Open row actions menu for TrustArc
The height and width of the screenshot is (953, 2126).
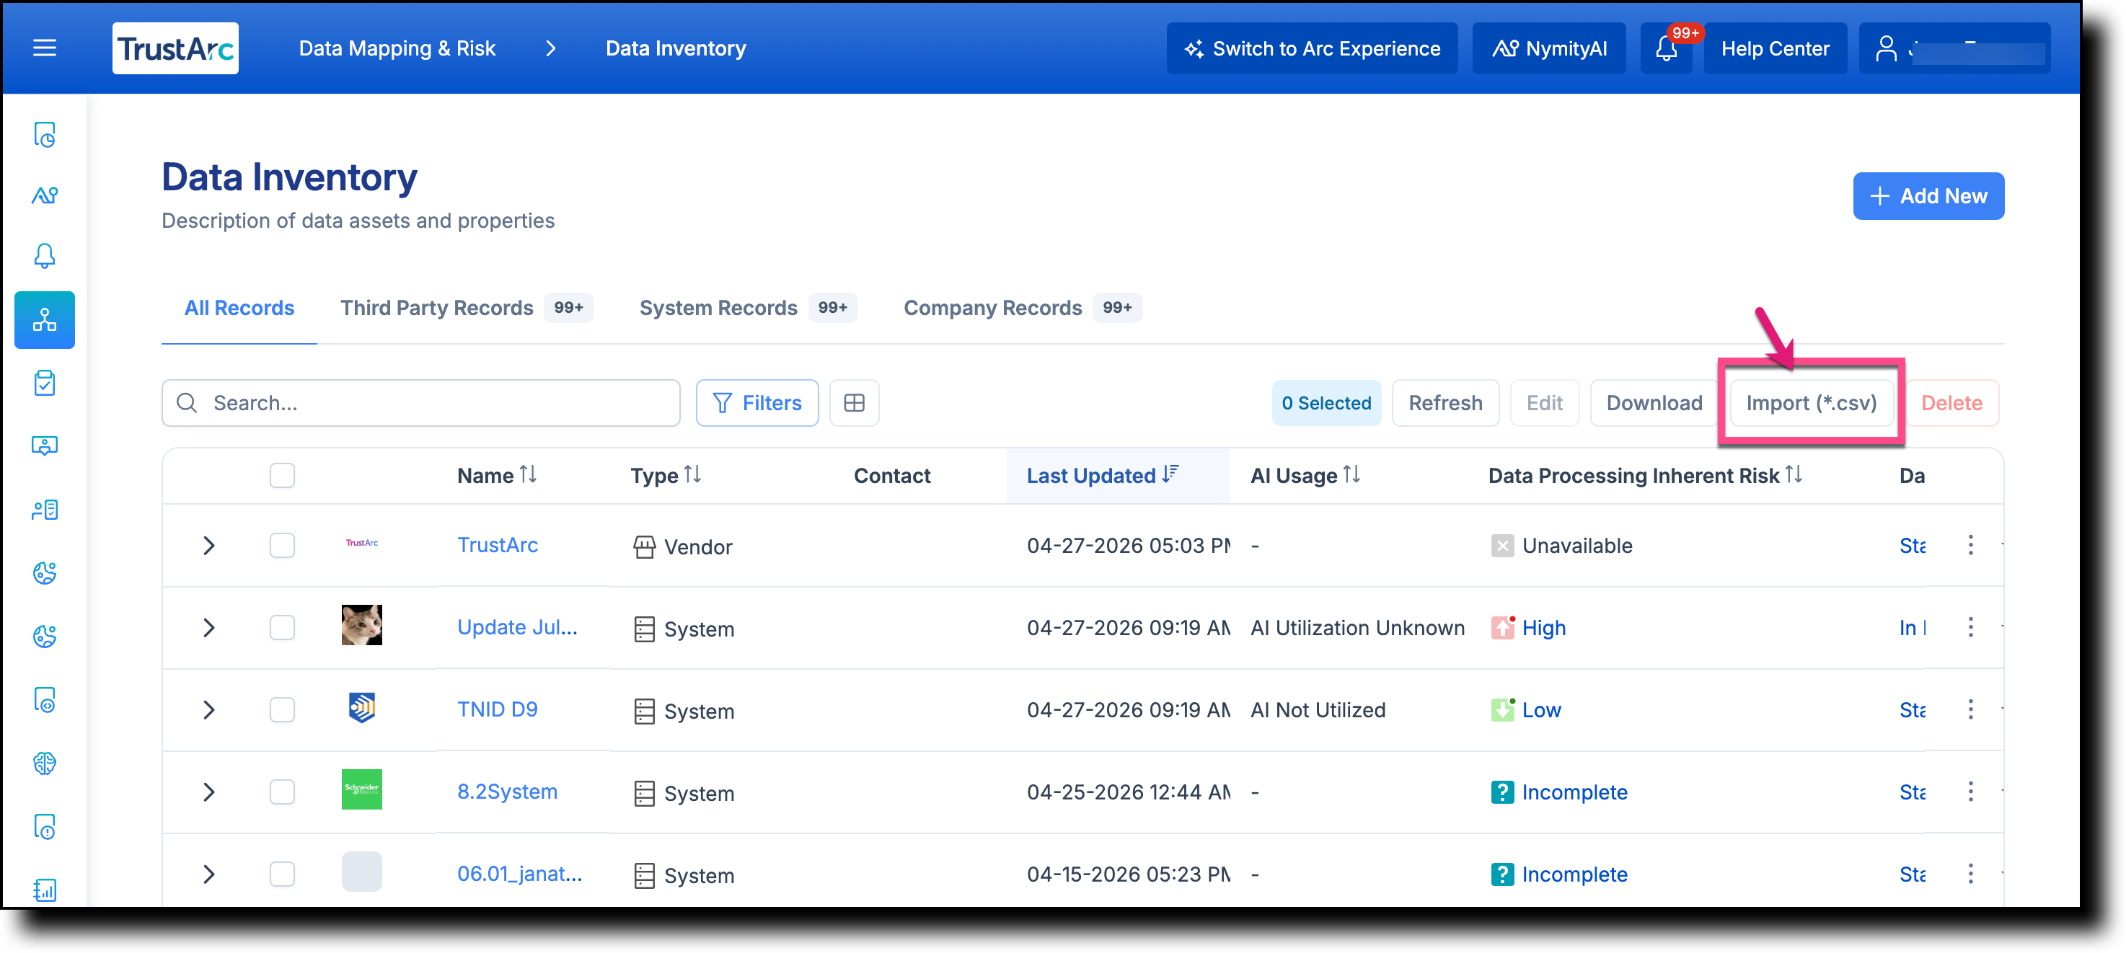(1971, 546)
